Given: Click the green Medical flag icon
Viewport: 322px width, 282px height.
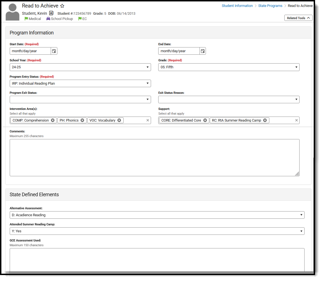Looking at the screenshot, I should click(x=26, y=19).
